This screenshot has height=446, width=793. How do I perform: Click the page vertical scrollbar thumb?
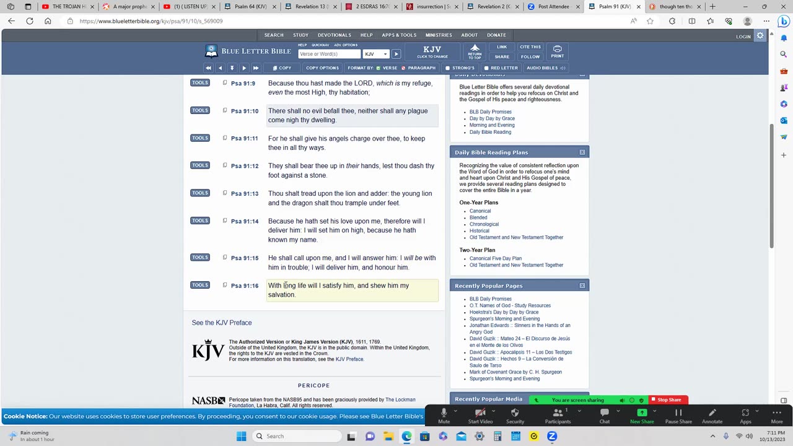pyautogui.click(x=771, y=186)
